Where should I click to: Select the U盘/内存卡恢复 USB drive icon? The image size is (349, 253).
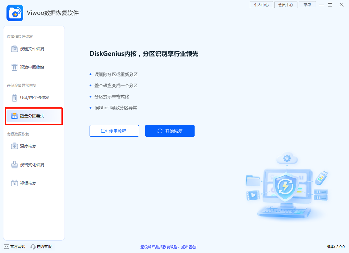[x=14, y=97]
